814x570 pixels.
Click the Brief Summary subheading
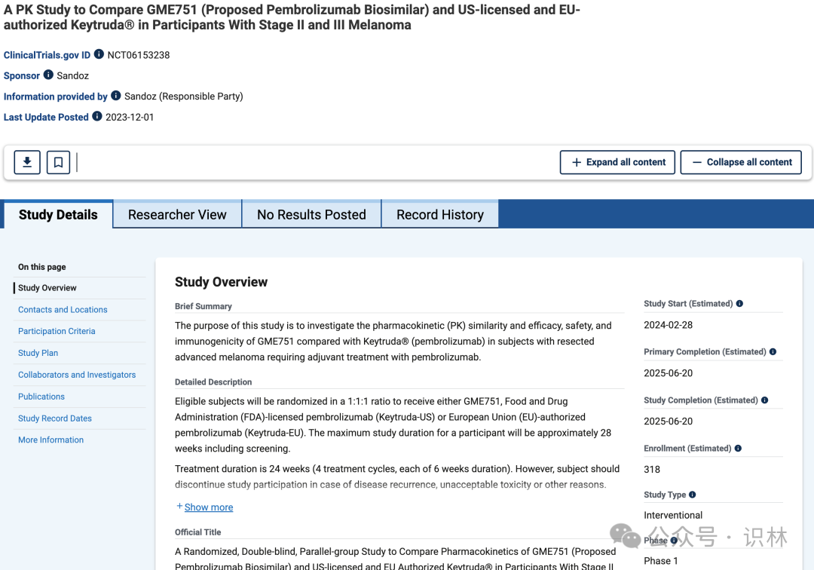(203, 306)
